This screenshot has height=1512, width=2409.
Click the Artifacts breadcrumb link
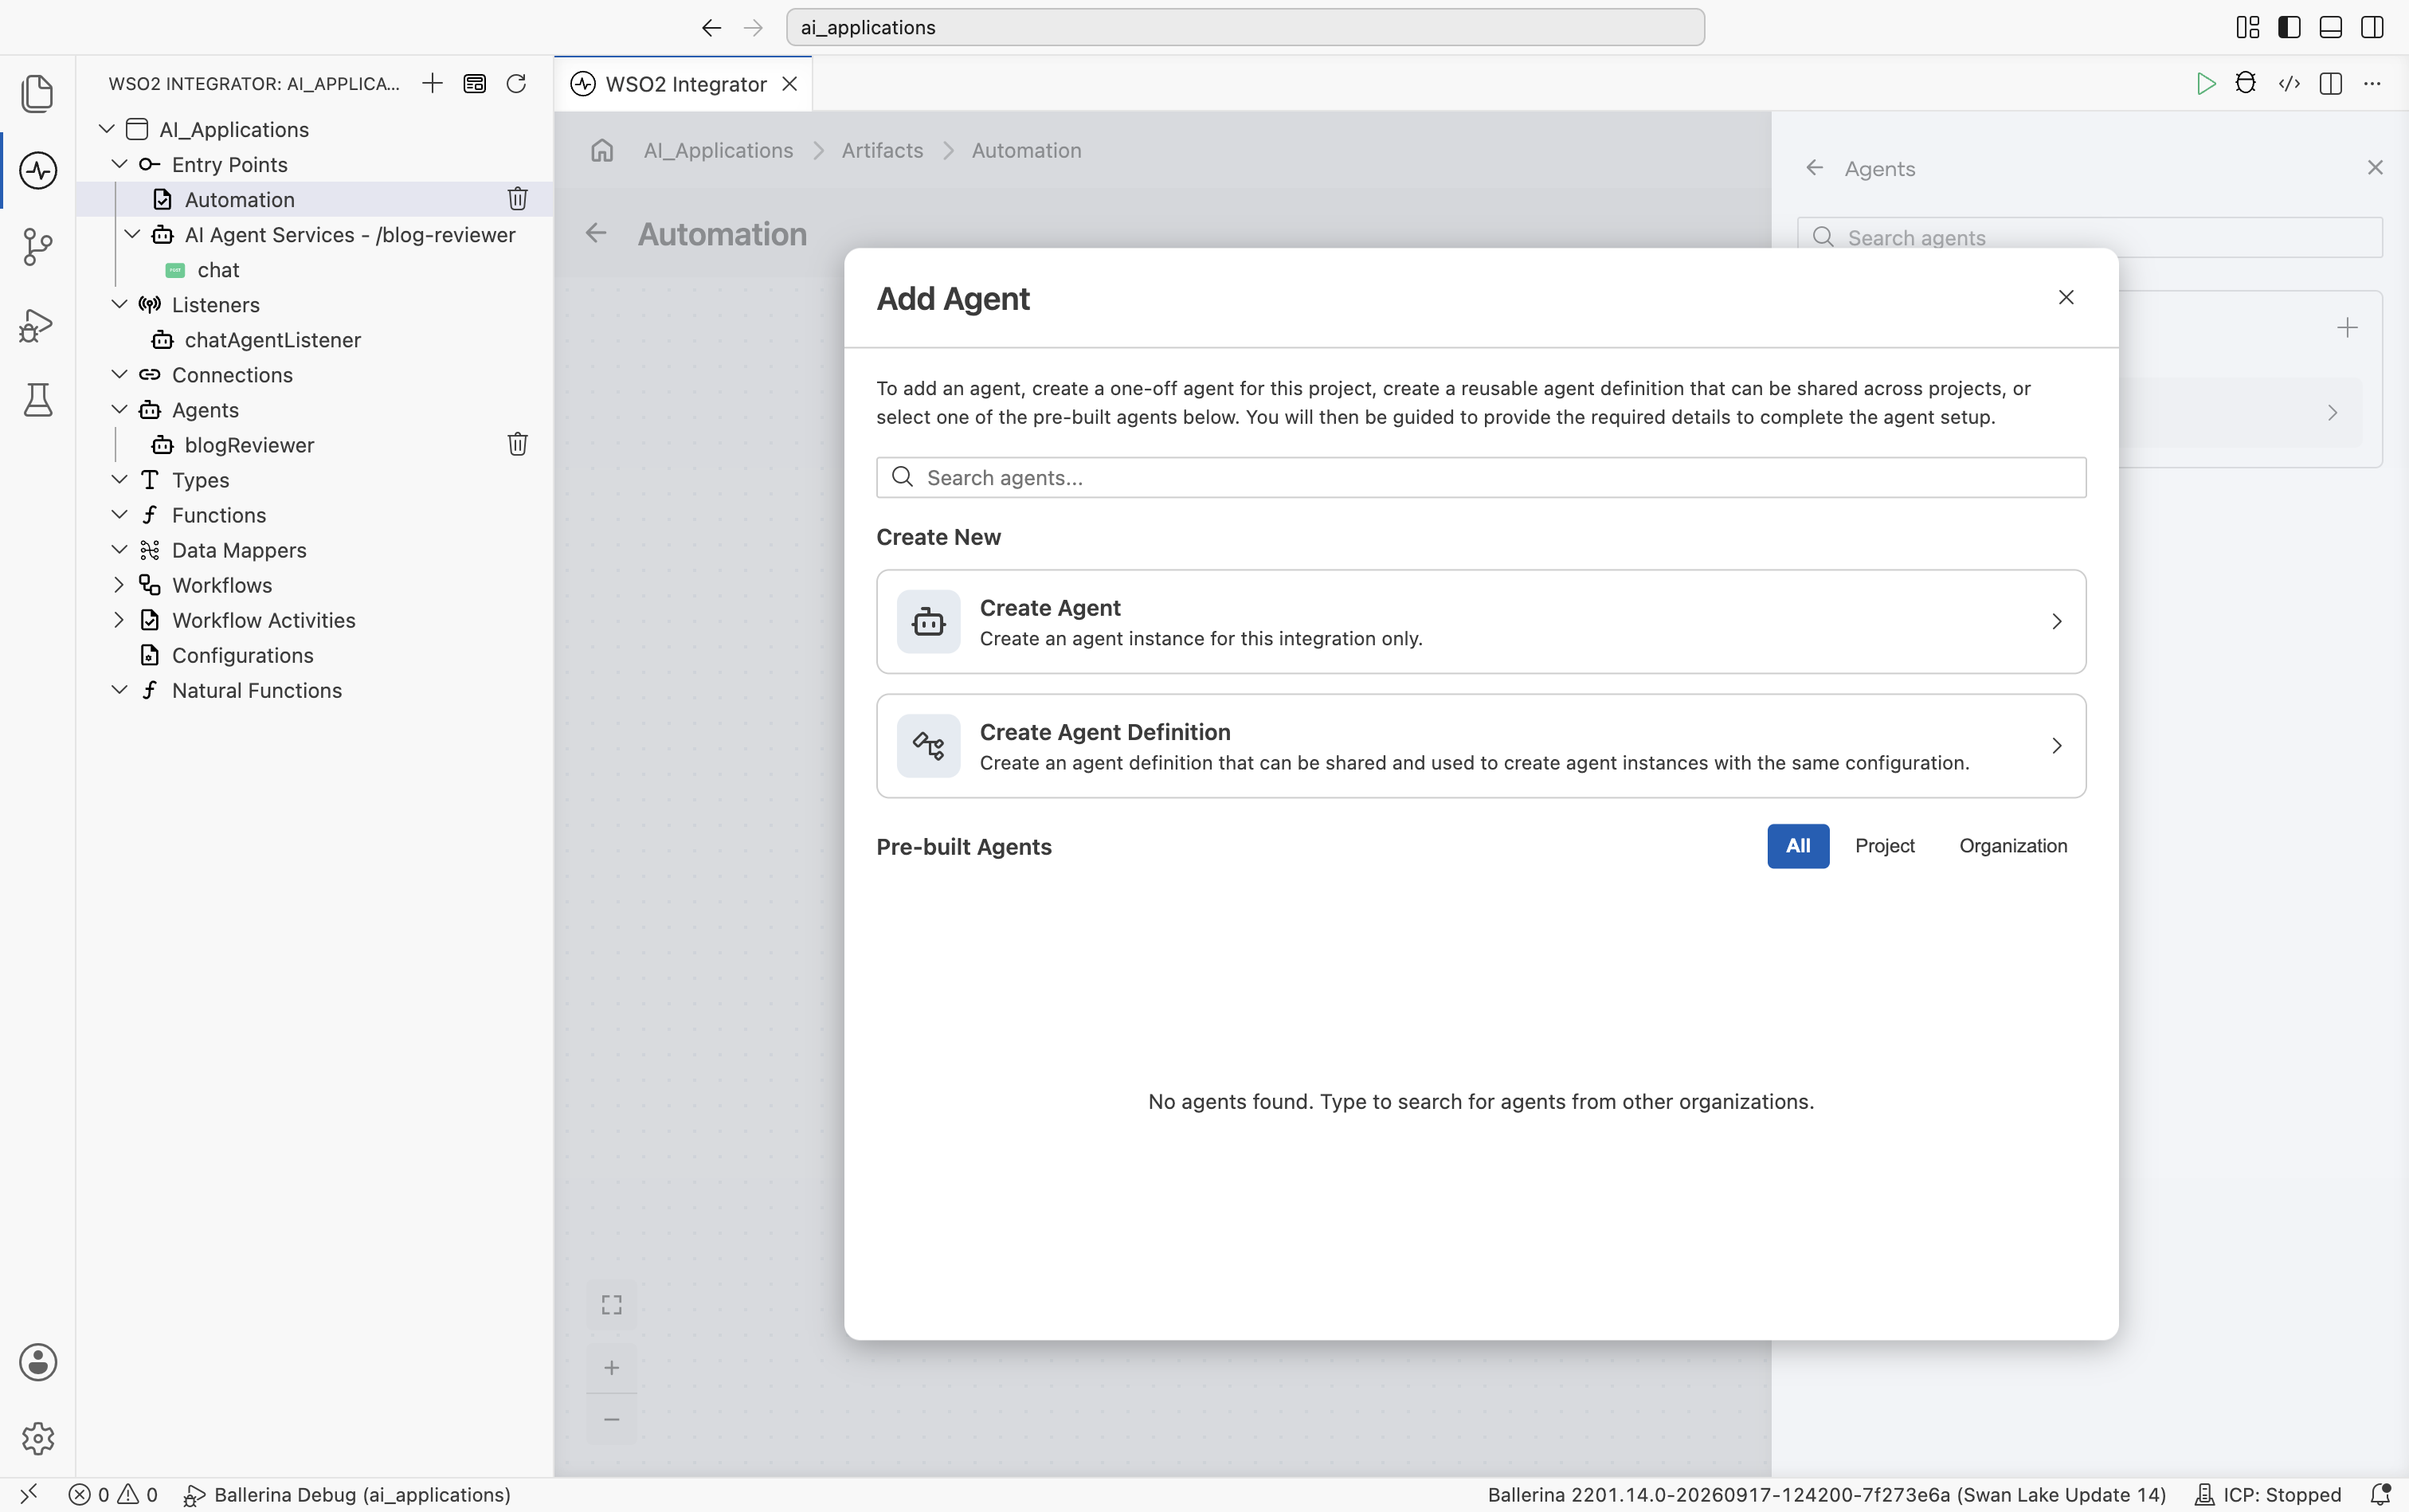(x=882, y=150)
